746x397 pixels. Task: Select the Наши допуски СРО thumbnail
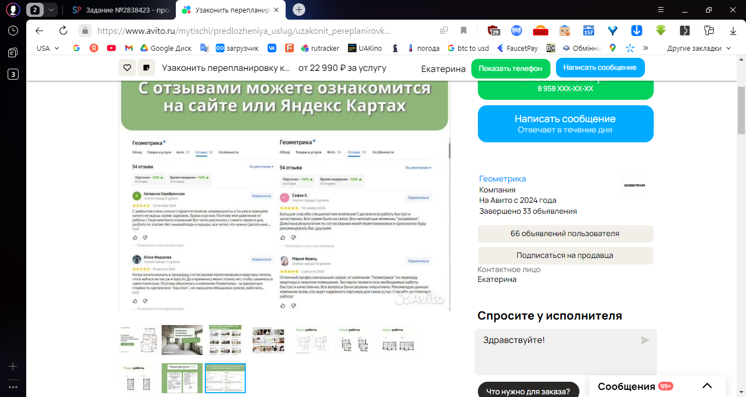click(182, 378)
